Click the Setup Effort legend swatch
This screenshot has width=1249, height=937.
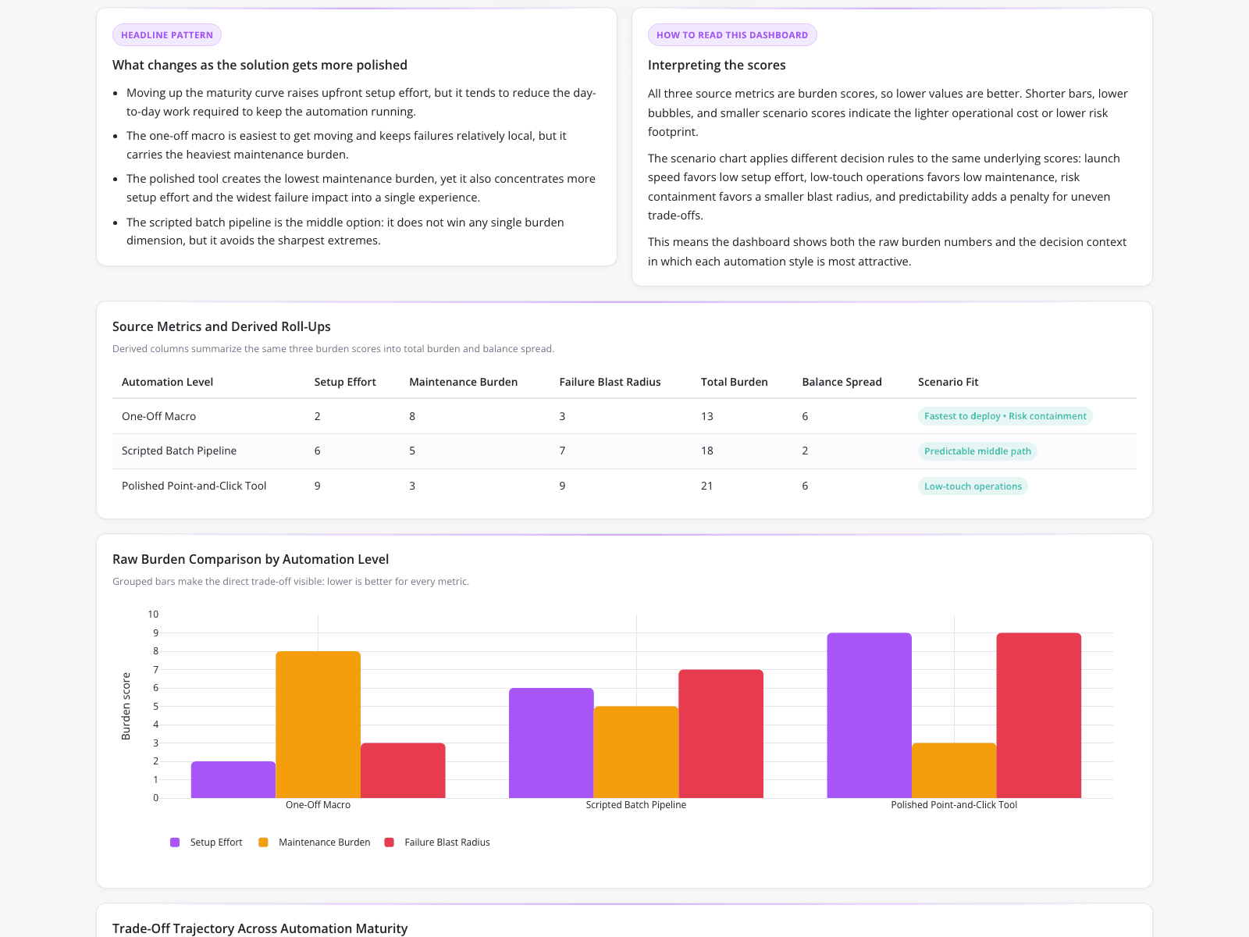175,843
